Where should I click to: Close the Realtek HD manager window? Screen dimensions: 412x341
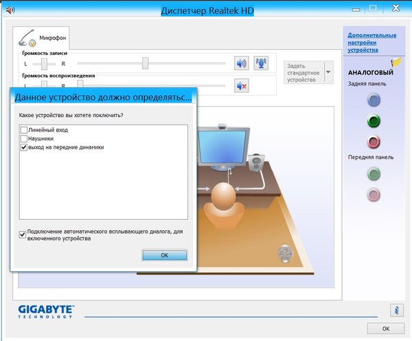coord(396,8)
